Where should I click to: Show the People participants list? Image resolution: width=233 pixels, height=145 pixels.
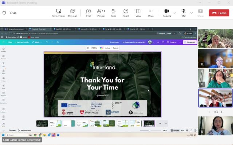click(x=101, y=13)
